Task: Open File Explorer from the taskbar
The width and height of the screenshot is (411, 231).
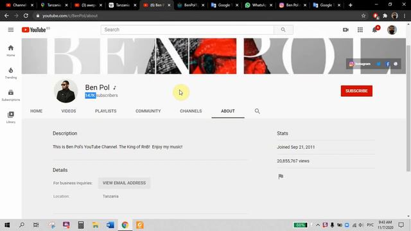Action: (x=96, y=225)
